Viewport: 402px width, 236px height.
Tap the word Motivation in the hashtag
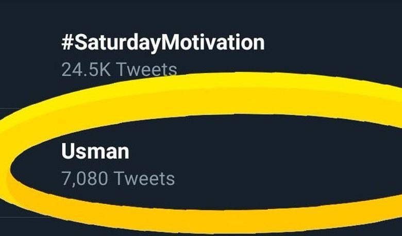(213, 42)
